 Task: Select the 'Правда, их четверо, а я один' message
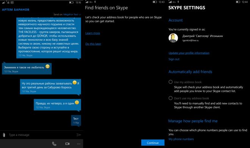58,105
